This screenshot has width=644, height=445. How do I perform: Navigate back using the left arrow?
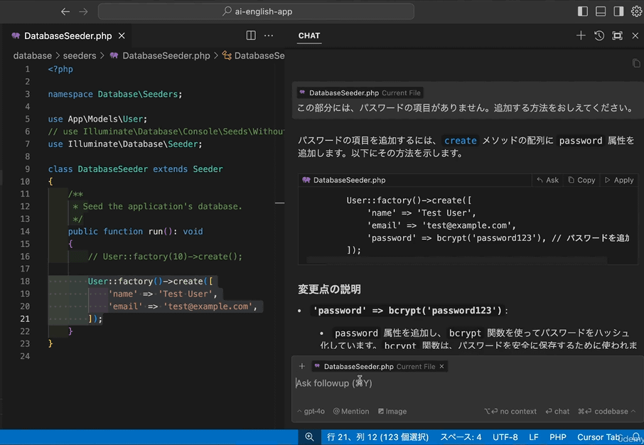point(65,11)
